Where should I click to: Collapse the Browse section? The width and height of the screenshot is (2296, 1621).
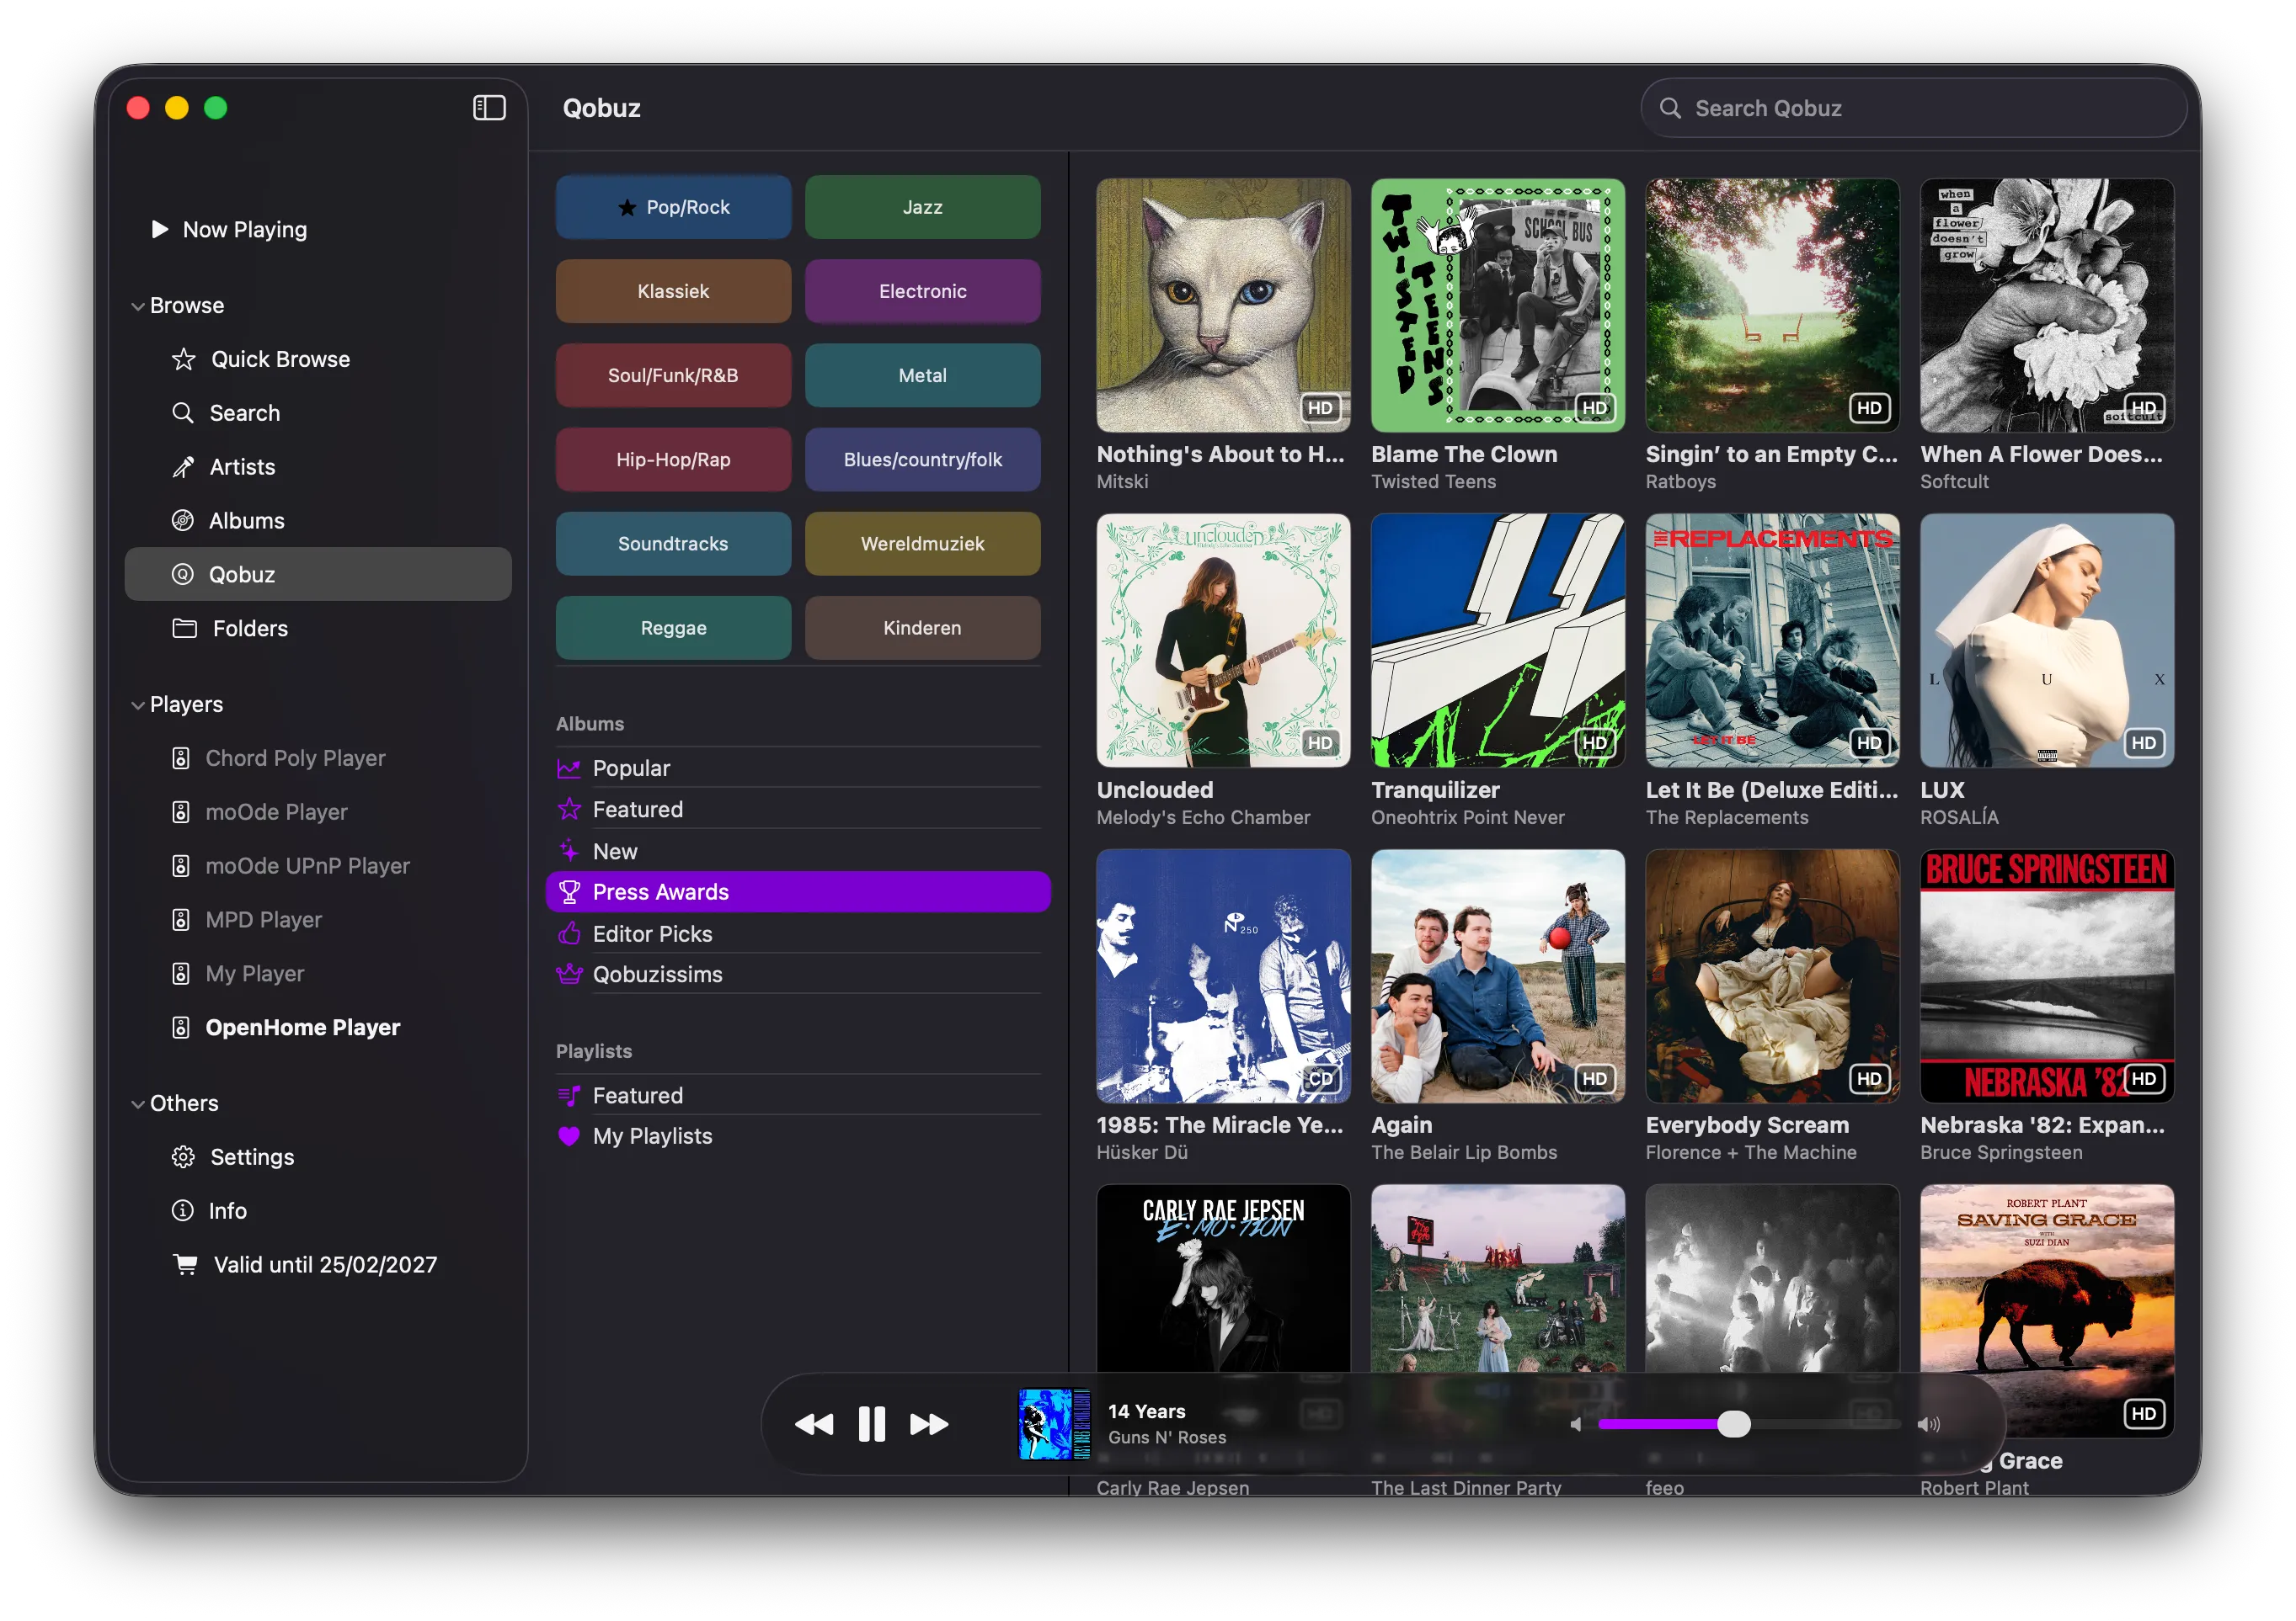[x=138, y=306]
